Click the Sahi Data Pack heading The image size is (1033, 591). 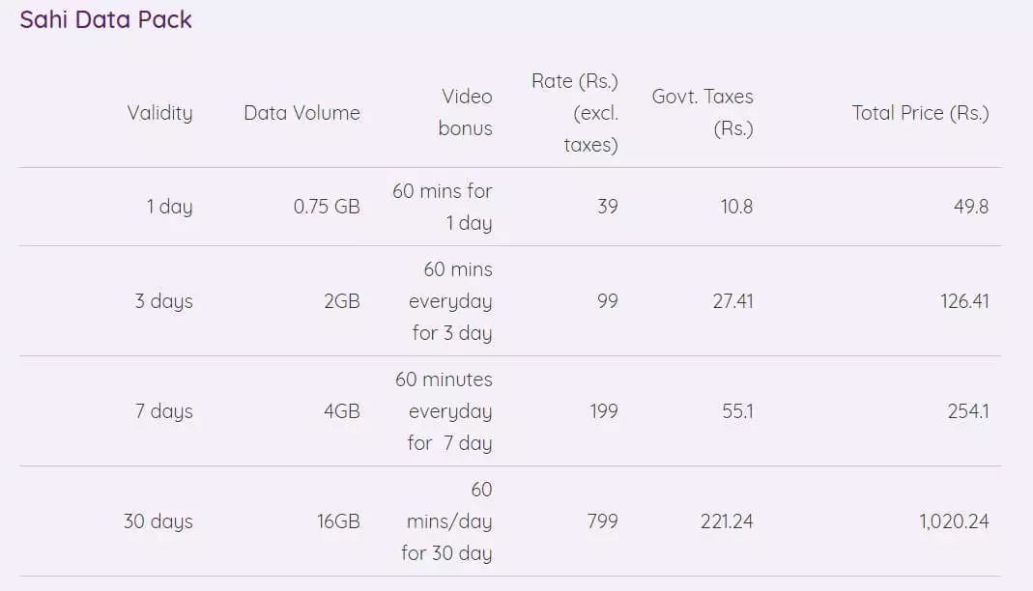(106, 20)
